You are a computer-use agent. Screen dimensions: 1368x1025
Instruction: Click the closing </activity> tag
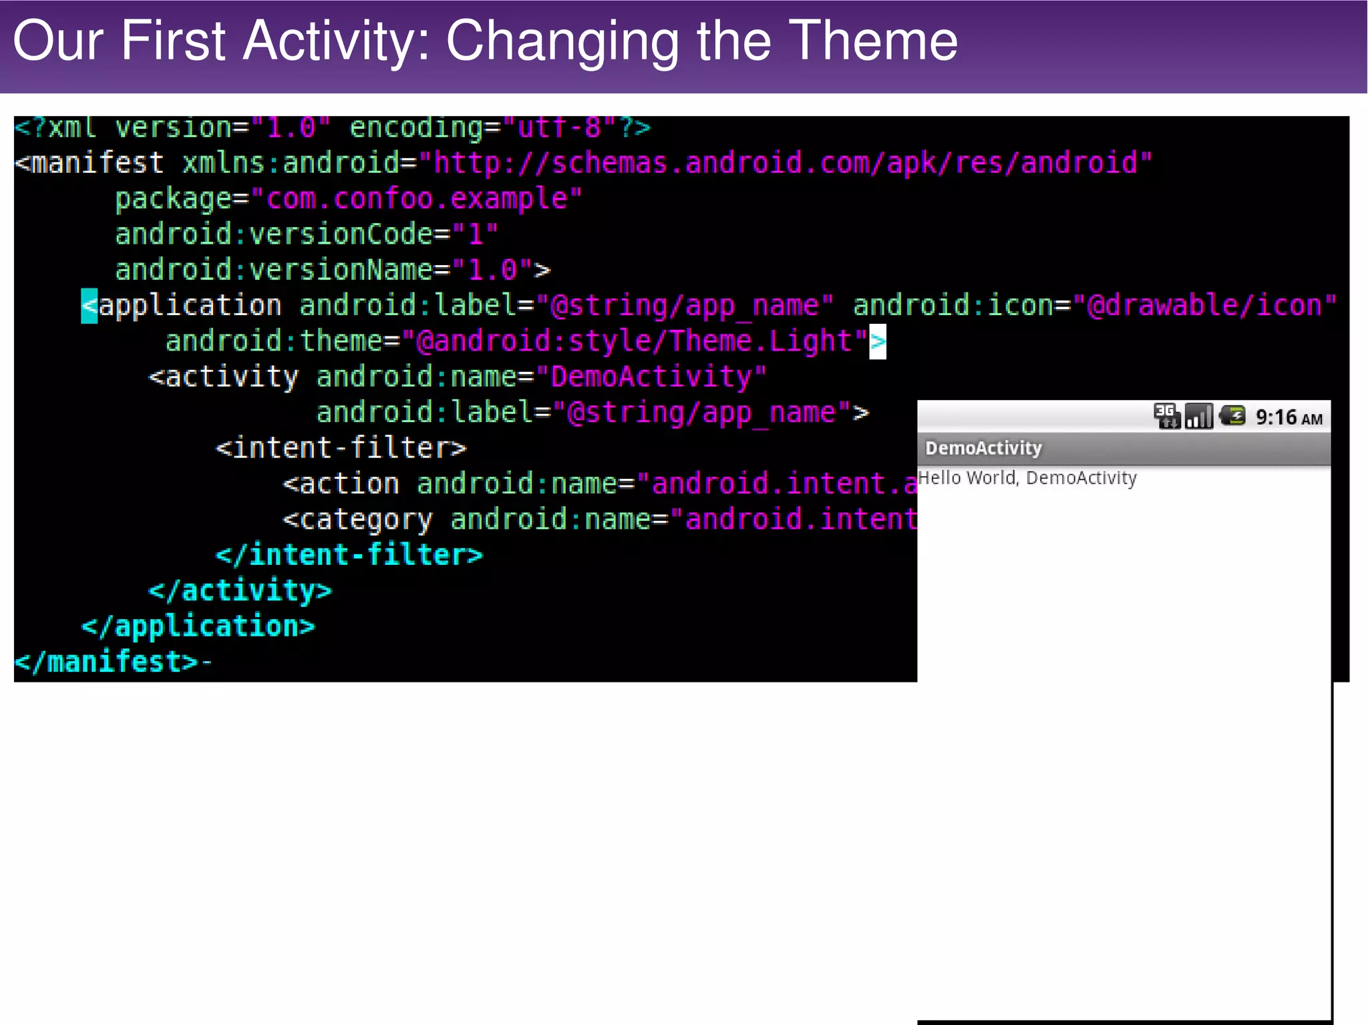[240, 591]
